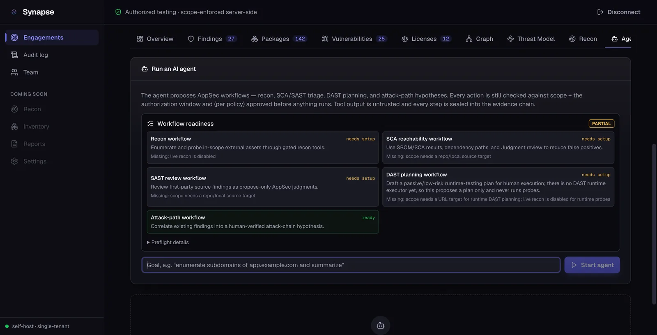The image size is (657, 335).
Task: Open the Graph tab
Action: pyautogui.click(x=479, y=39)
